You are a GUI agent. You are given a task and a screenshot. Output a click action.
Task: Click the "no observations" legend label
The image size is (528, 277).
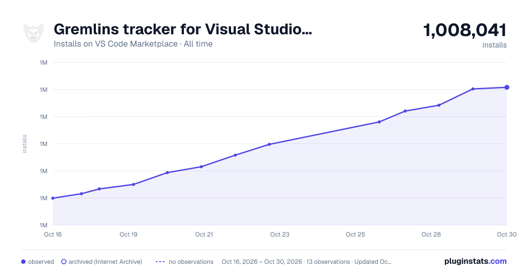coord(191,262)
